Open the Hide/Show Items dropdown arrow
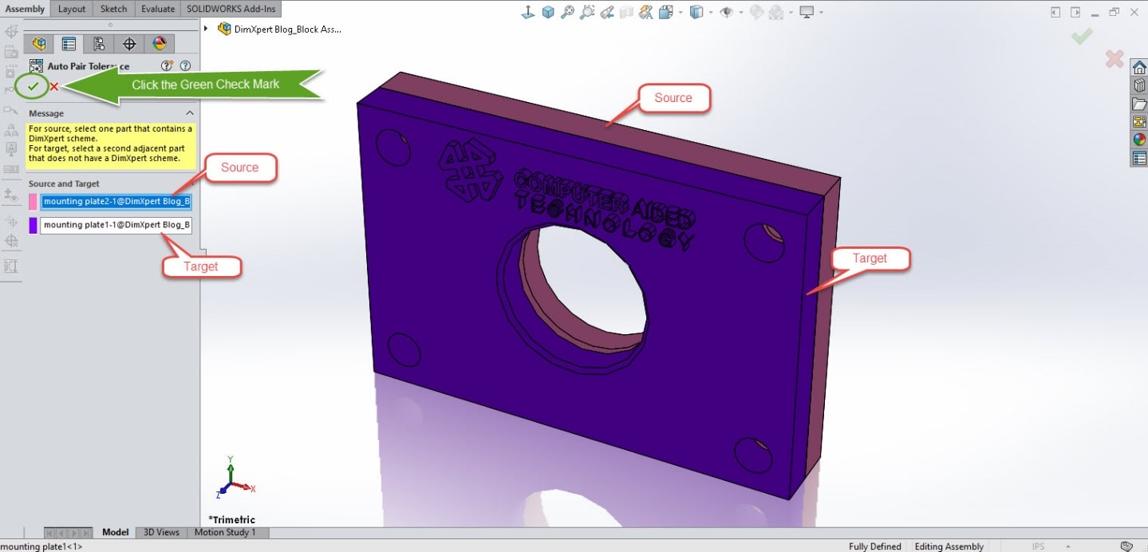The image size is (1148, 552). [x=741, y=13]
